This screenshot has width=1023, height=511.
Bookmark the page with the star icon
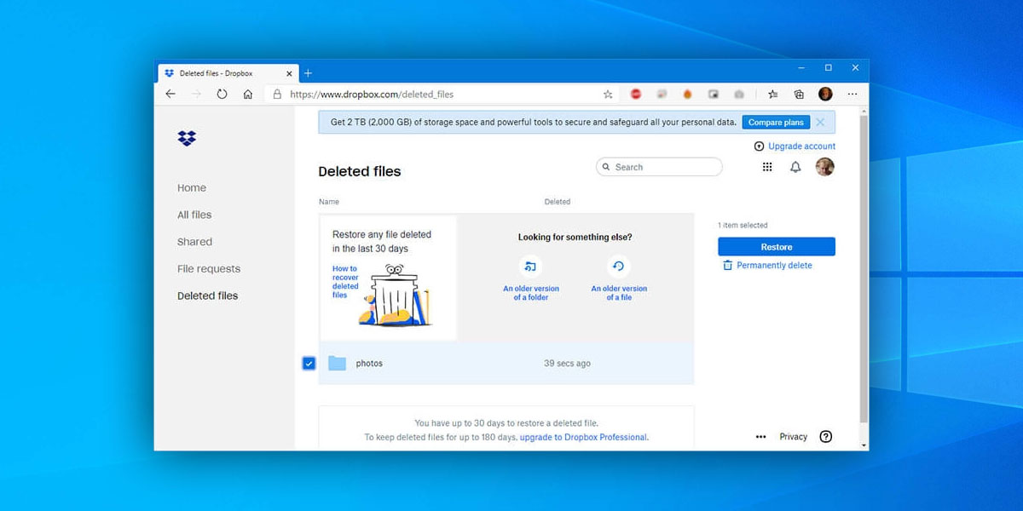pos(608,95)
